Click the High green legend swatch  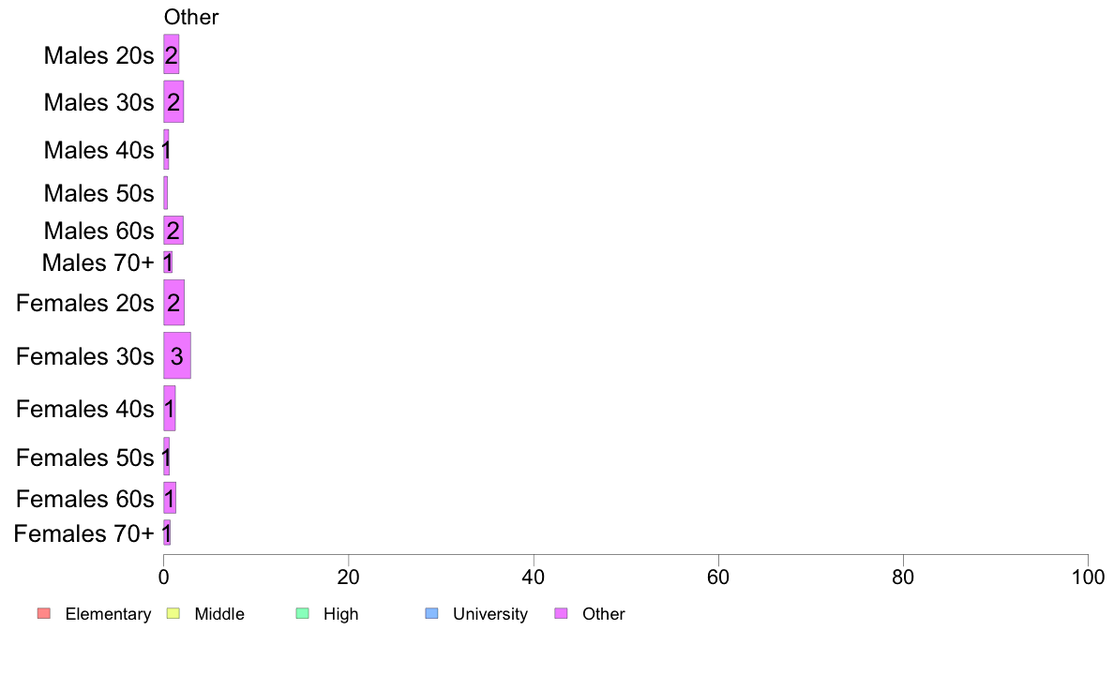tap(302, 613)
